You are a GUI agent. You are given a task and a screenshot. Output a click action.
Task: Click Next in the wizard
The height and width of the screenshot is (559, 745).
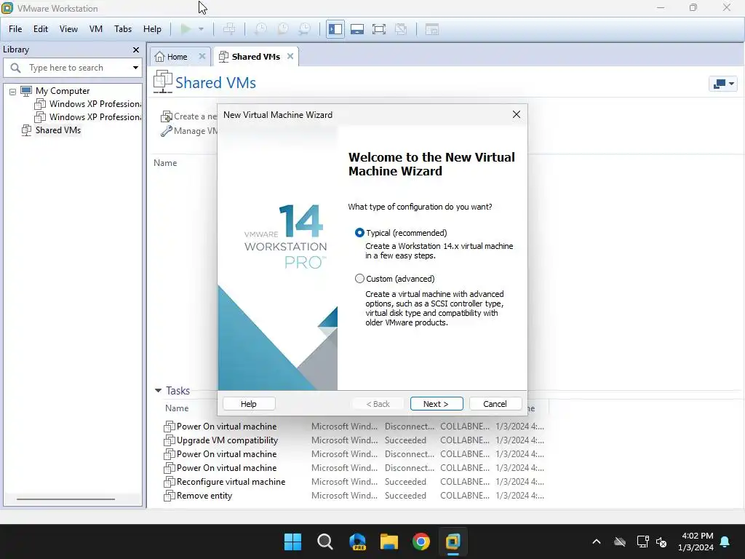437,404
